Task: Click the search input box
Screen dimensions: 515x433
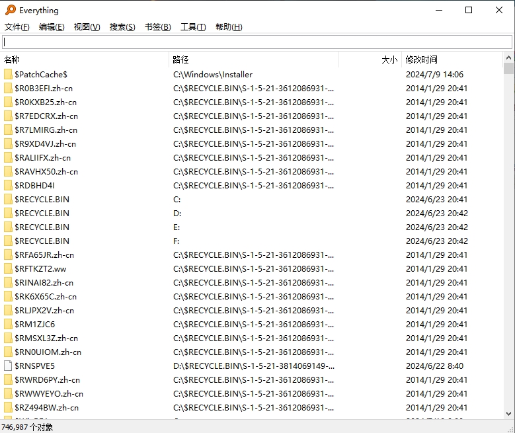Action: (257, 42)
